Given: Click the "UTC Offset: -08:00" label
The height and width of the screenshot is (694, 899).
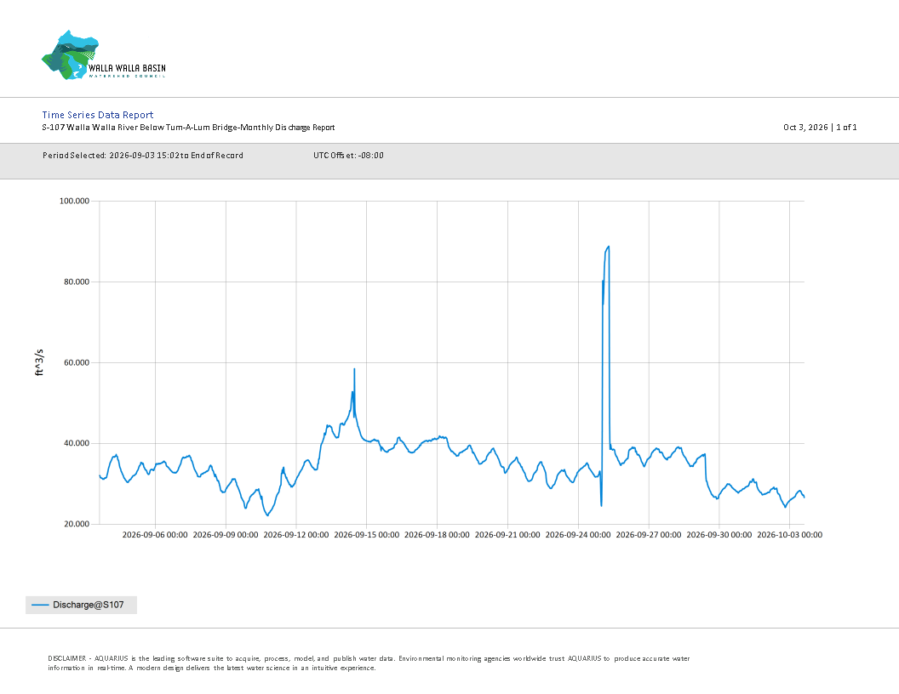Looking at the screenshot, I should tap(348, 155).
